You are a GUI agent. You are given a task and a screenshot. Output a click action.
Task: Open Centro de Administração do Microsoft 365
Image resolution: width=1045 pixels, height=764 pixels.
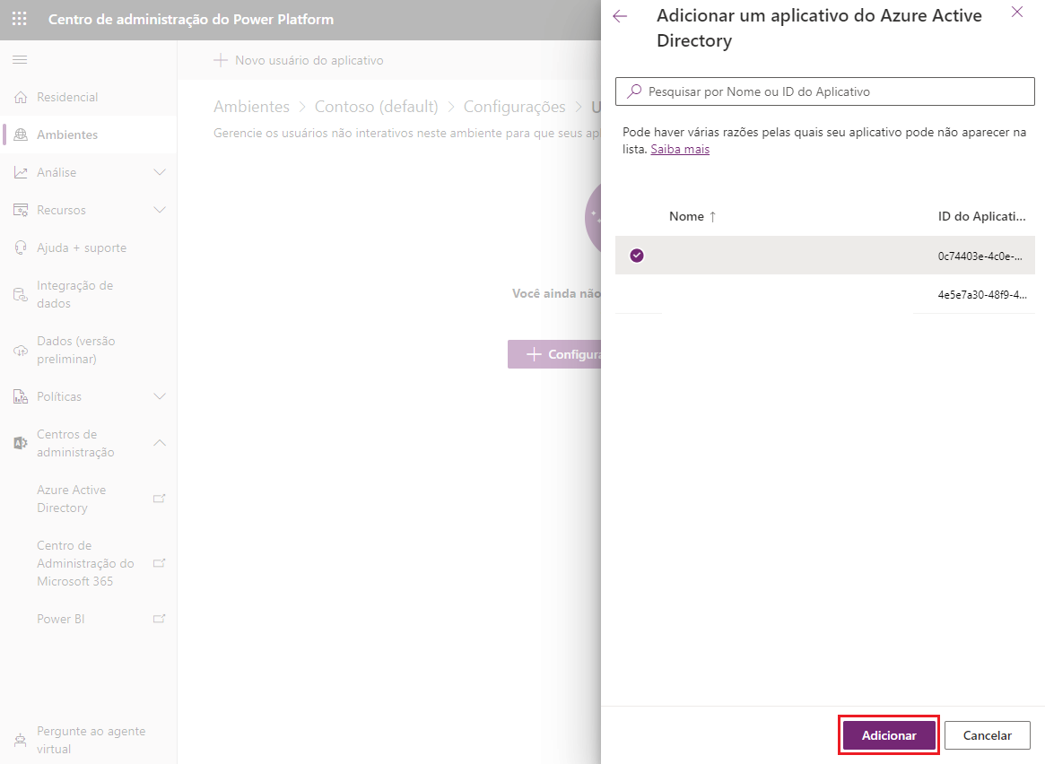pos(89,563)
